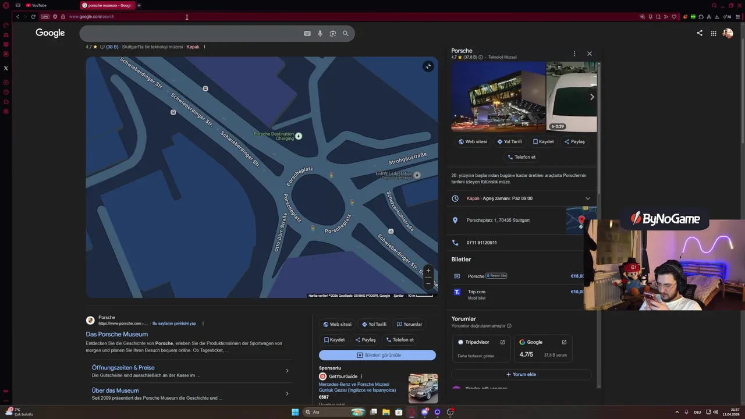The image size is (745, 419).
Task: Open a new browser tab
Action: pos(139,5)
